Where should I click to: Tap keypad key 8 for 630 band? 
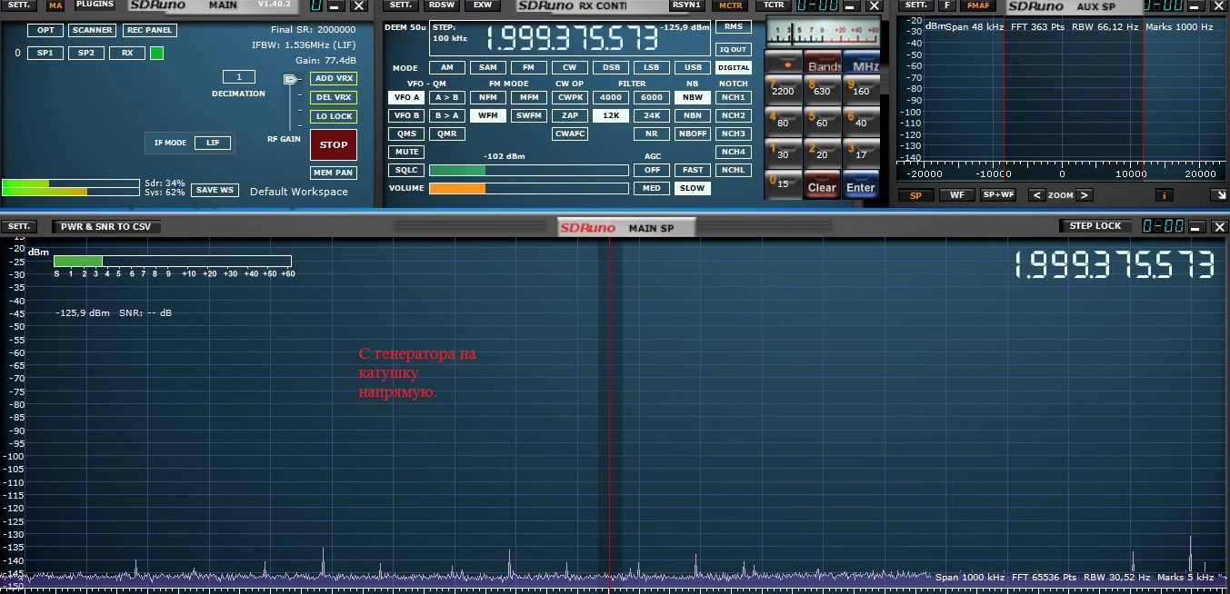click(822, 90)
